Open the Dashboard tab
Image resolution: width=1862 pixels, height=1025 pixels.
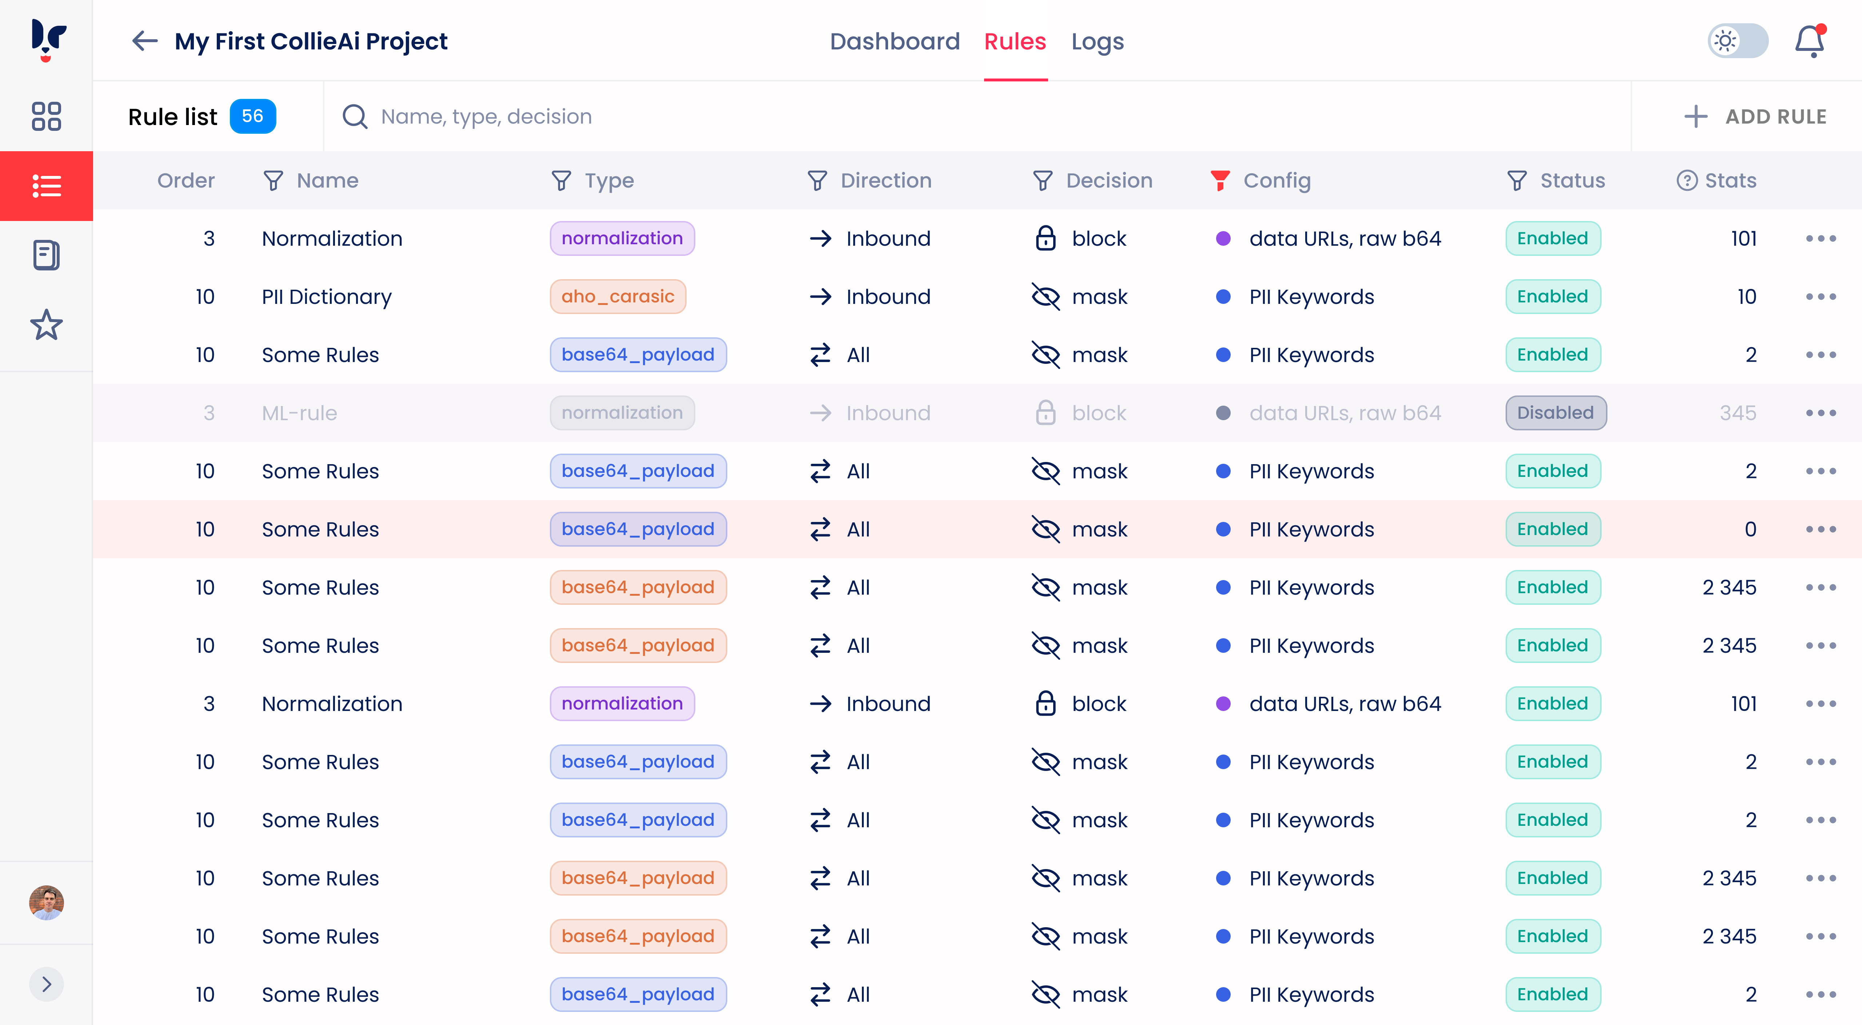coord(896,41)
